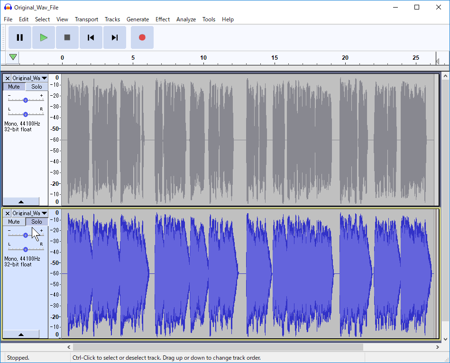Maximize the Original_Wav_File window
Image resolution: width=450 pixels, height=363 pixels.
click(x=417, y=7)
